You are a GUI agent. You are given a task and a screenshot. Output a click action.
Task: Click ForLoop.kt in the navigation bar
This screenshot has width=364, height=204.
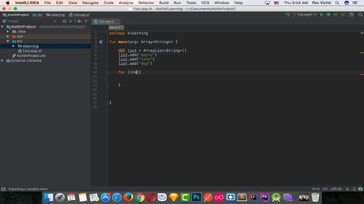click(x=79, y=15)
